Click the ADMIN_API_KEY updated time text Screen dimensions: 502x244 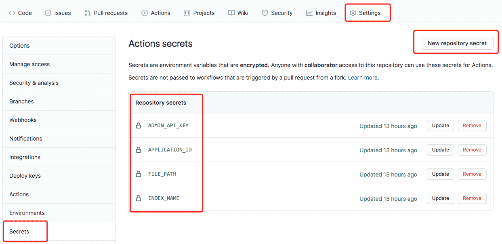pyautogui.click(x=388, y=126)
